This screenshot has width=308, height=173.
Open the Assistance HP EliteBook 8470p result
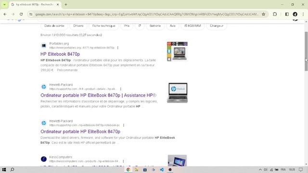tap(98, 95)
